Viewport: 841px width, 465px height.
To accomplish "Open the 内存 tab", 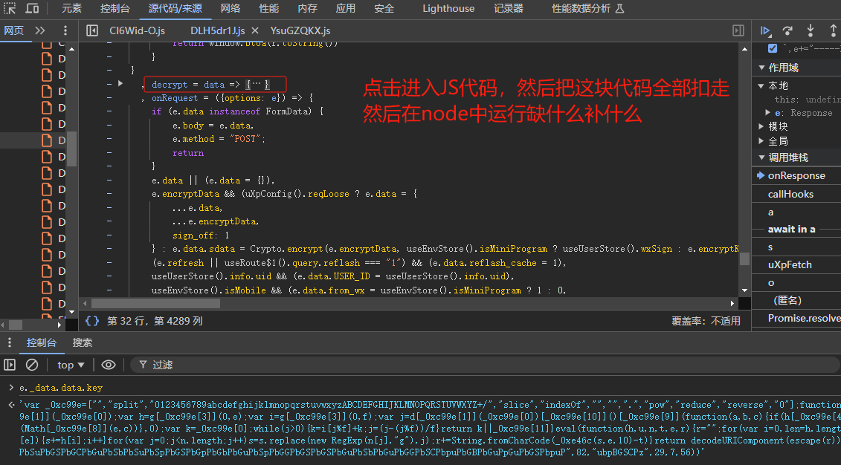I will pyautogui.click(x=307, y=9).
